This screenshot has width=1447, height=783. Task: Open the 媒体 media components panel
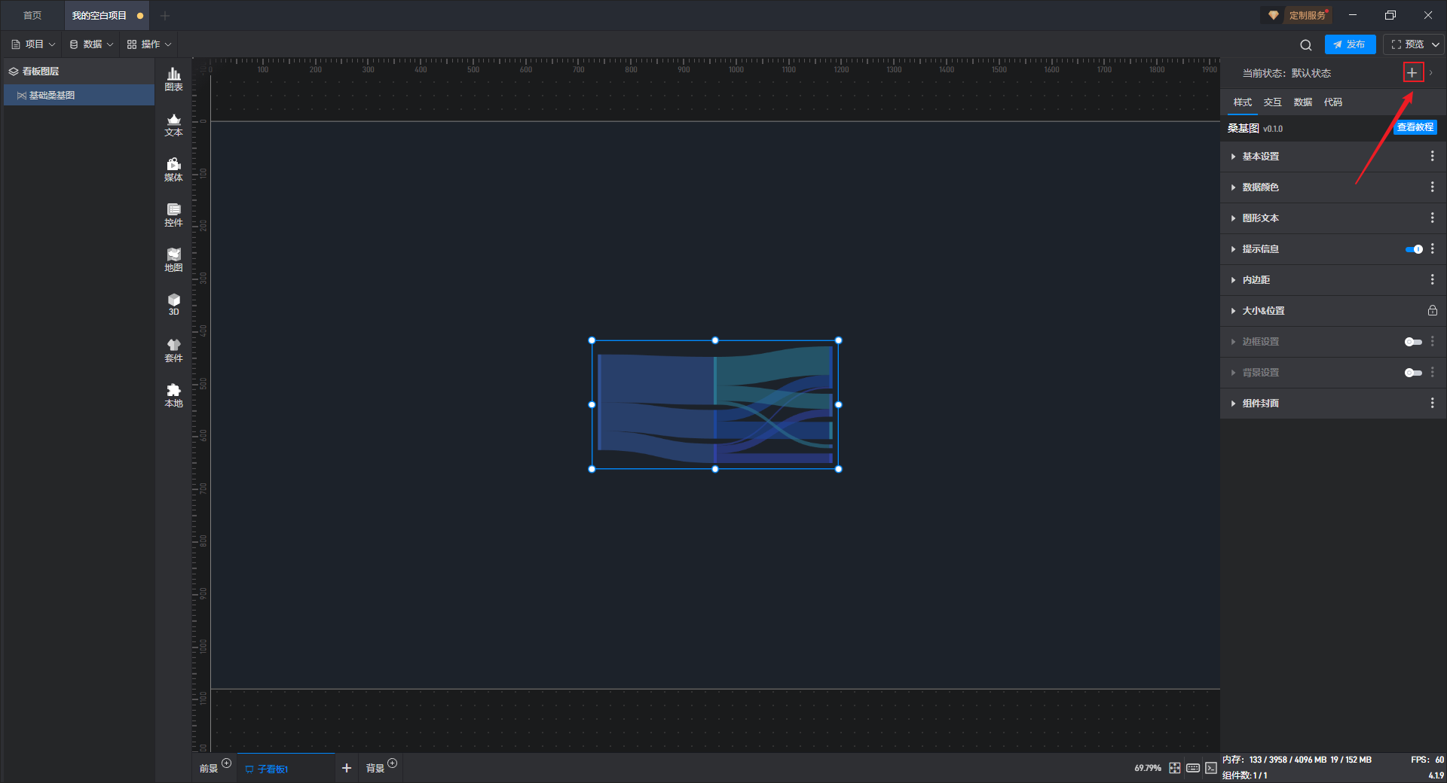[173, 169]
